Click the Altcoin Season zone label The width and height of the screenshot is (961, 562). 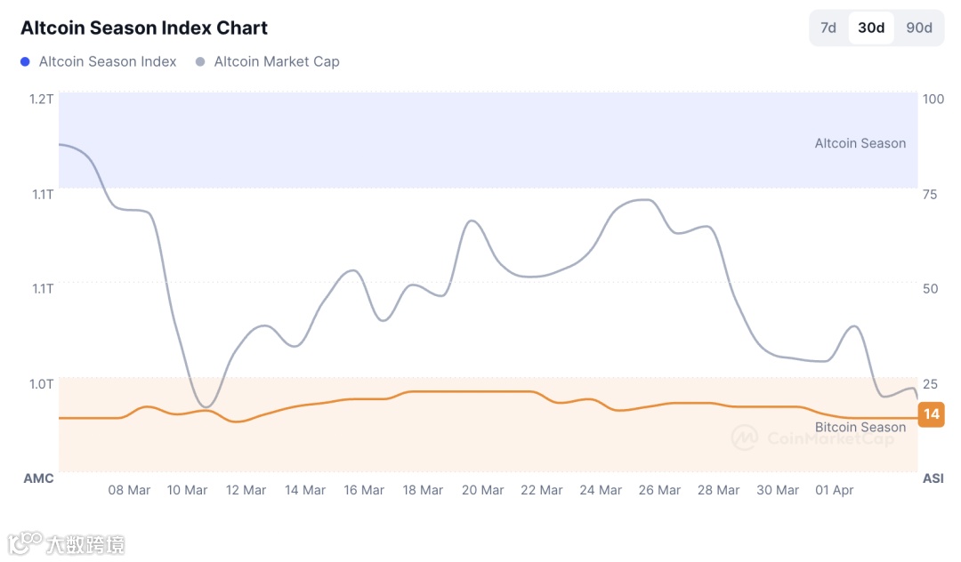click(x=860, y=143)
